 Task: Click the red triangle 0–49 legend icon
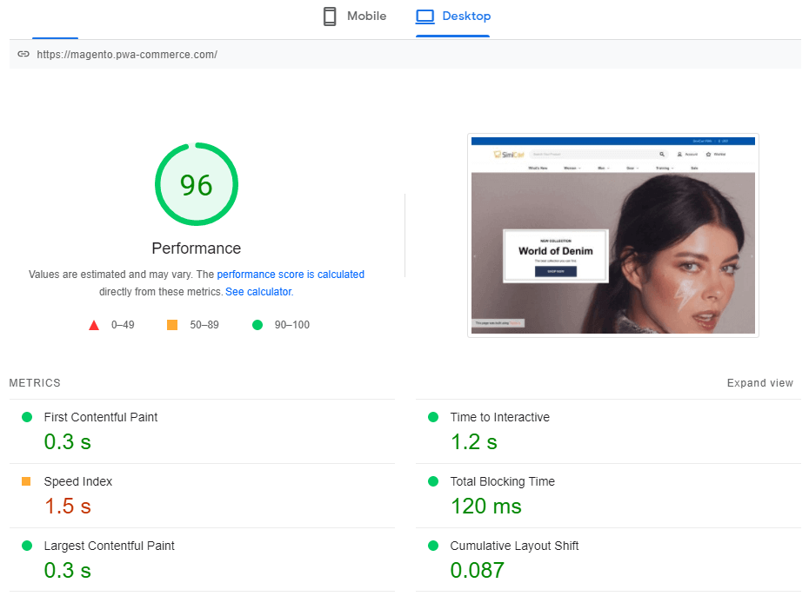[x=94, y=325]
